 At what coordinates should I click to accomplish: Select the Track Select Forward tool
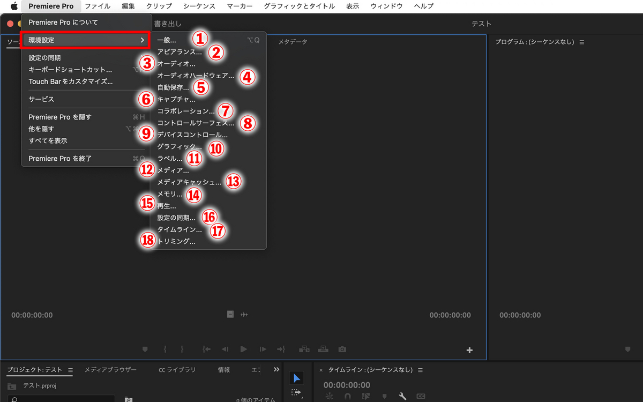[x=296, y=393]
